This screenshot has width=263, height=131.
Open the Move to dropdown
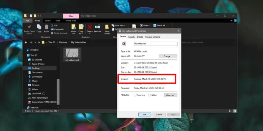click(73, 29)
